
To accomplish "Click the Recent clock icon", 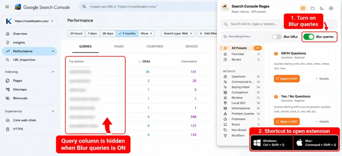I will 225,59.
